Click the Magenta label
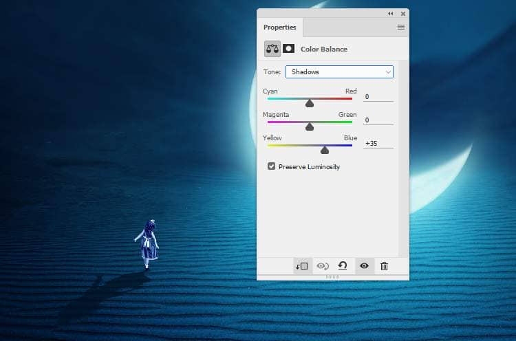 276,114
